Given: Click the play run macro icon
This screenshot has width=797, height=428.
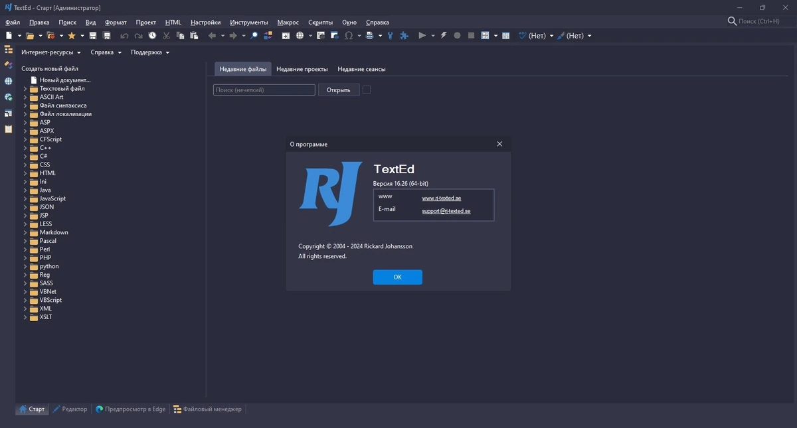Looking at the screenshot, I should [x=422, y=35].
